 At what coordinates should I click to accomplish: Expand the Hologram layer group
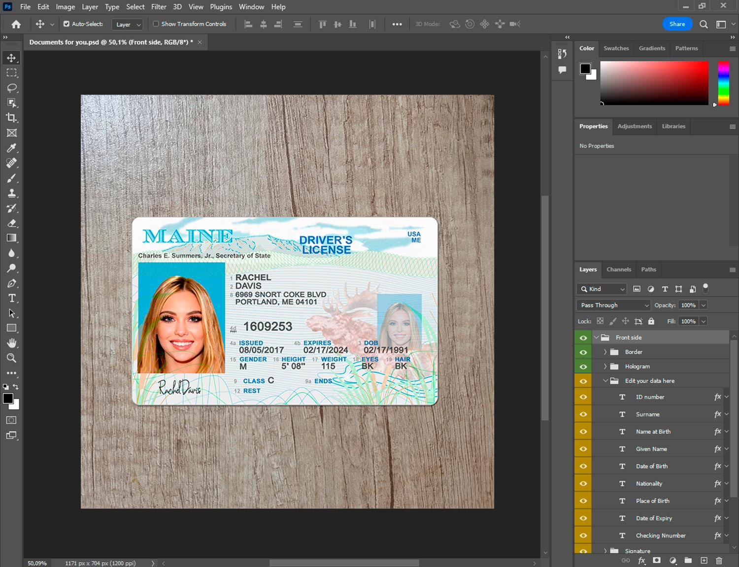[605, 367]
